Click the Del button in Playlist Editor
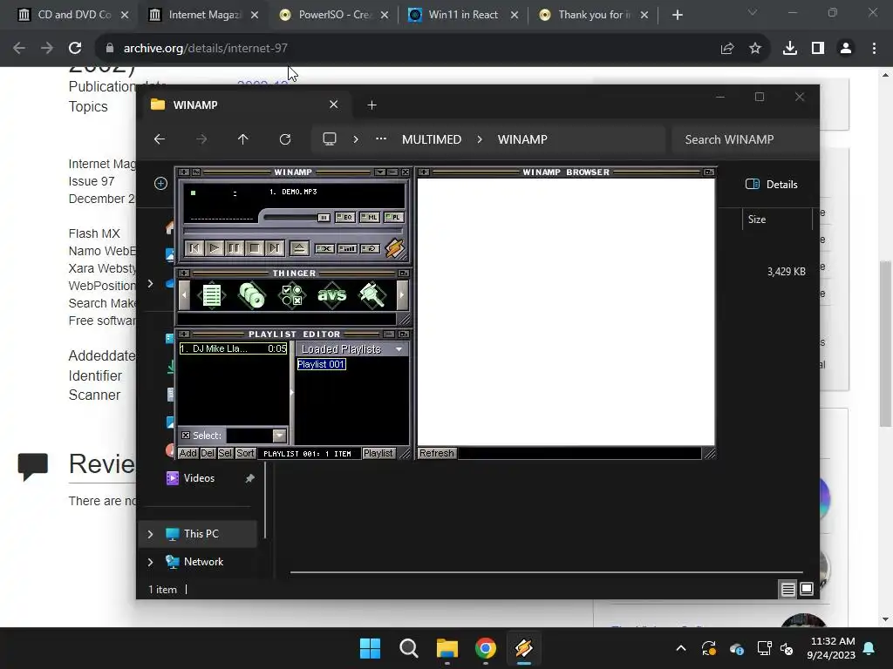Image resolution: width=893 pixels, height=669 pixels. pyautogui.click(x=208, y=453)
